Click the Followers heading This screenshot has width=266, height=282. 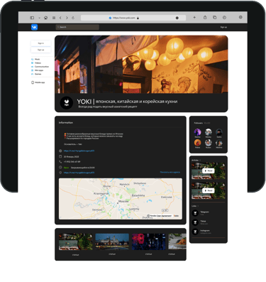[x=199, y=123]
